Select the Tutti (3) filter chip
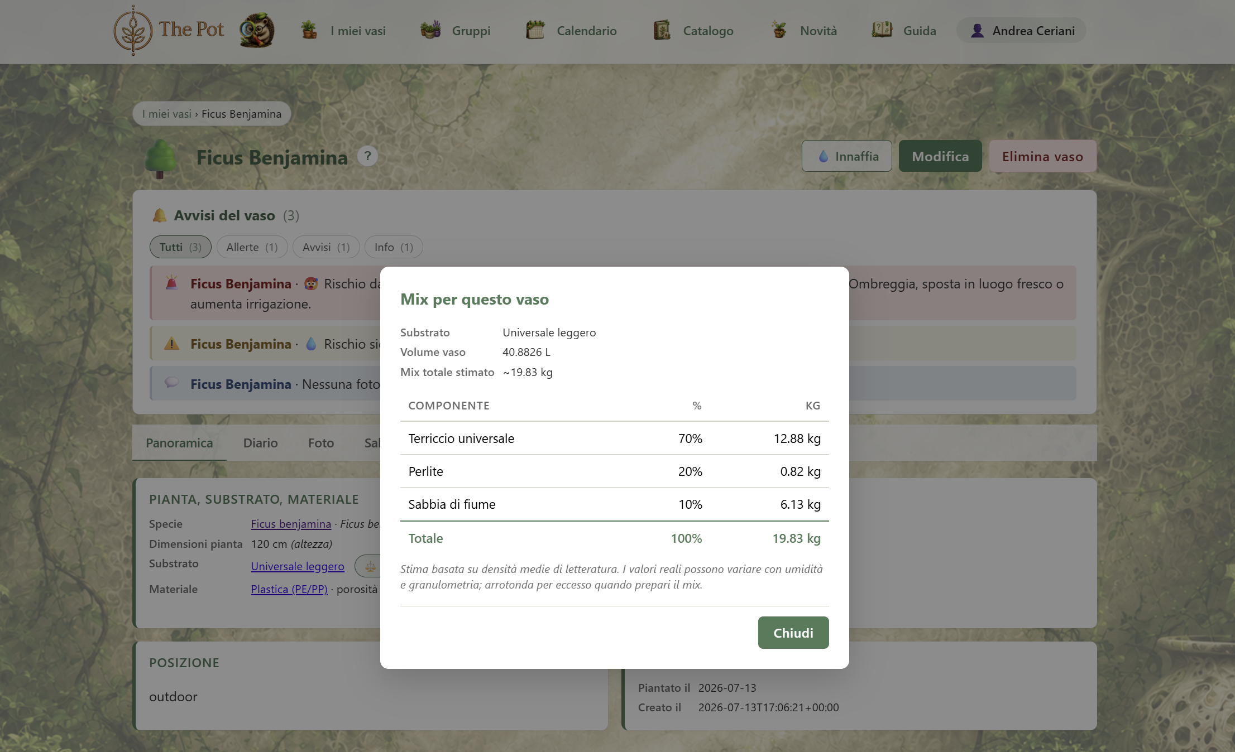Image resolution: width=1235 pixels, height=752 pixels. (x=180, y=247)
